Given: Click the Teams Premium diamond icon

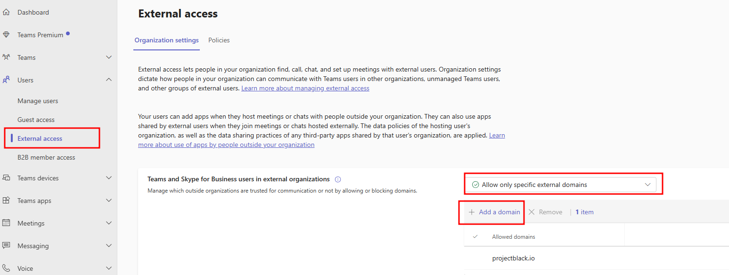Looking at the screenshot, I should 6,35.
